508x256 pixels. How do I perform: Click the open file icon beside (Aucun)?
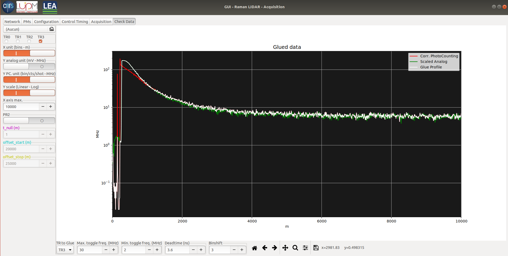click(51, 29)
